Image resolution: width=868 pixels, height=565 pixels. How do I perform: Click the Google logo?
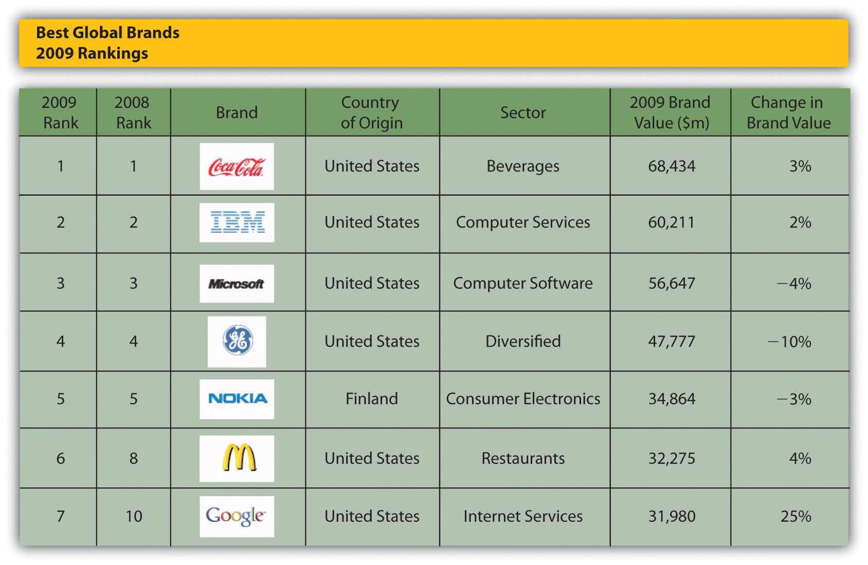click(237, 516)
